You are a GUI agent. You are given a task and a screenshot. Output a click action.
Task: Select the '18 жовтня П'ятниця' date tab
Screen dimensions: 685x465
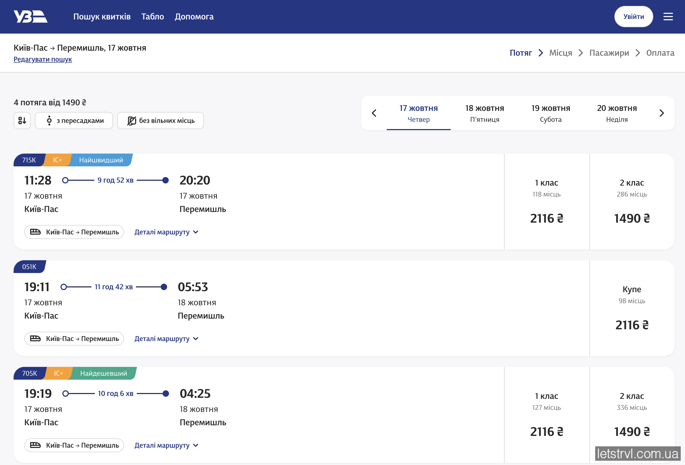485,113
